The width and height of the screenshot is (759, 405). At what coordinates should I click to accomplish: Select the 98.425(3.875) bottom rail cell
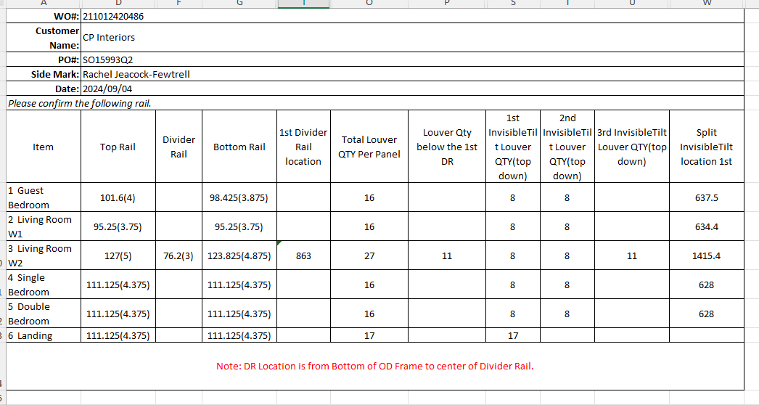click(x=239, y=197)
